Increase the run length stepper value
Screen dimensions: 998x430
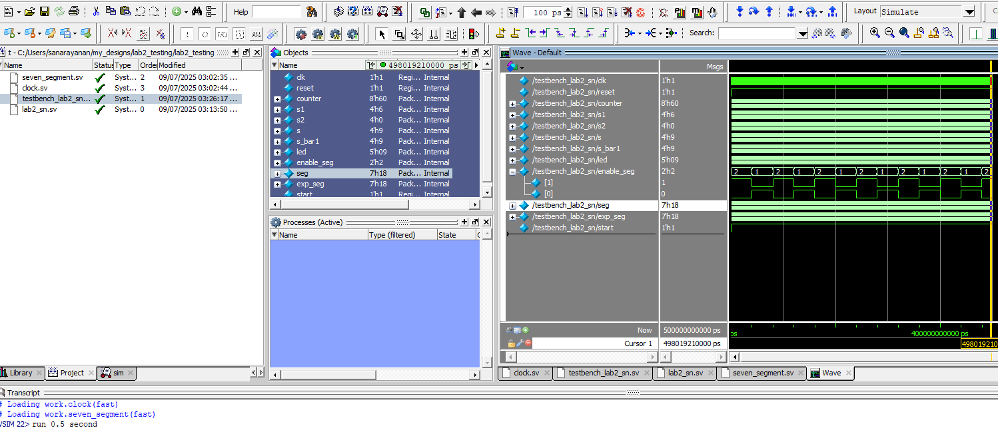coord(568,9)
